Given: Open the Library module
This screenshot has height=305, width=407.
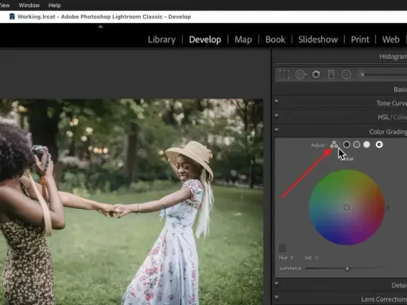Looking at the screenshot, I should pos(161,40).
